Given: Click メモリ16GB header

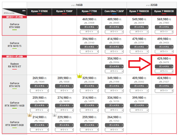Looking at the screenshot, I should (x=77, y=5).
